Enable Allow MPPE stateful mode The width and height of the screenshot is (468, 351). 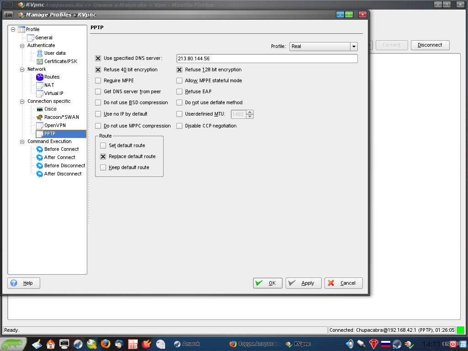tap(179, 81)
